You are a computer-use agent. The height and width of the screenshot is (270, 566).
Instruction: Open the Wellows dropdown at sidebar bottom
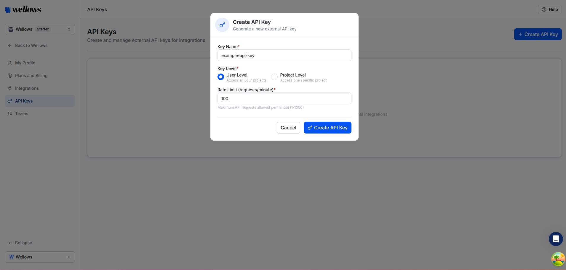pos(39,257)
